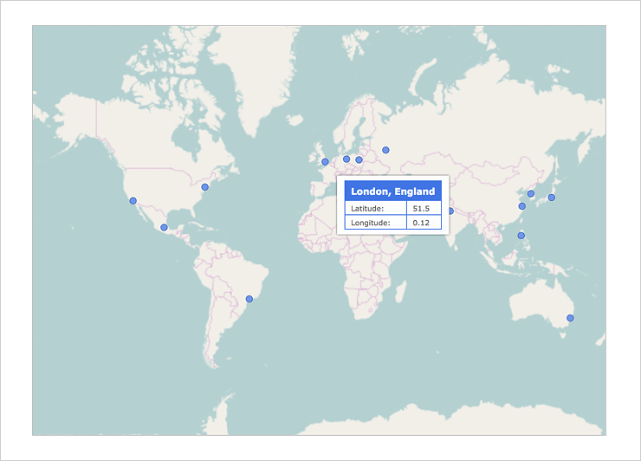Select the Tokyo marker in Japan
641x461 pixels.
tap(552, 198)
